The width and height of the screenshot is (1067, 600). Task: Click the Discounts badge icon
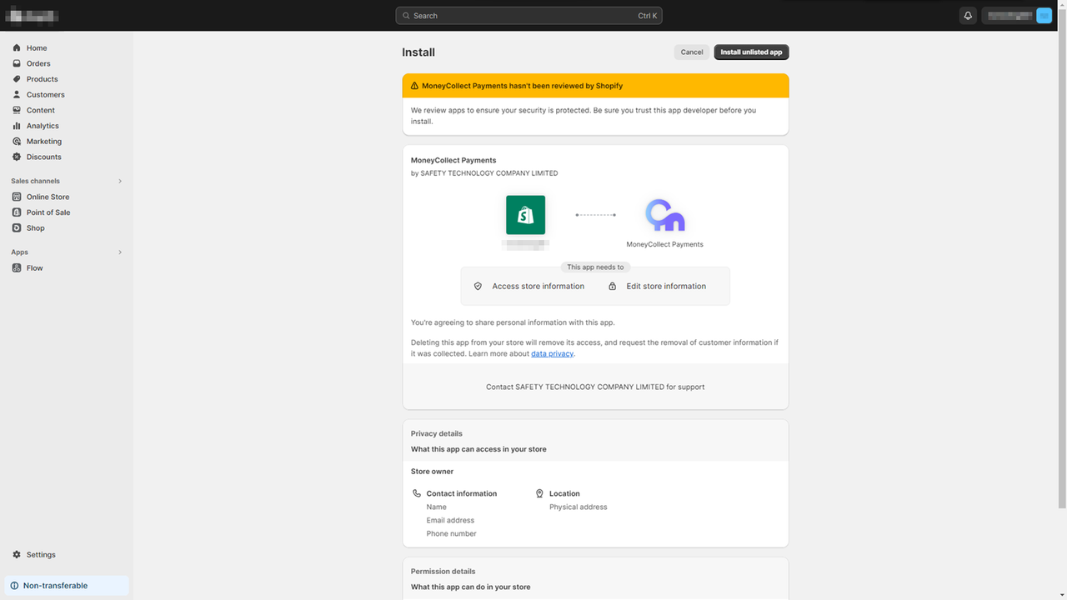coord(17,157)
